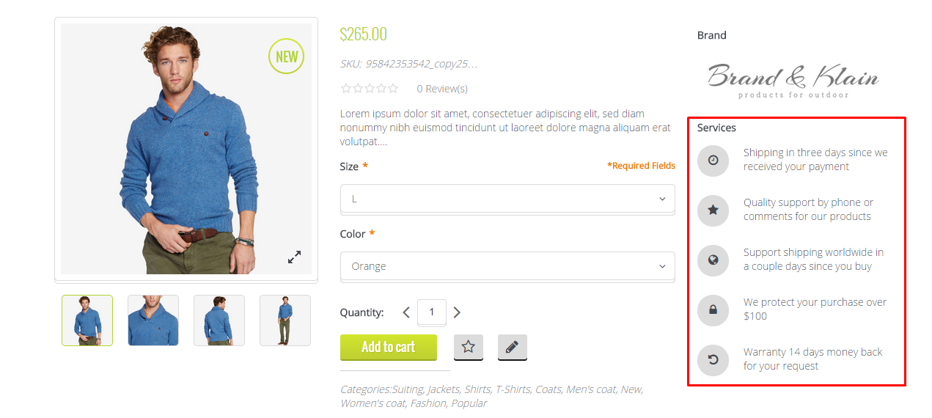Click the wishlist star icon button

tap(468, 347)
